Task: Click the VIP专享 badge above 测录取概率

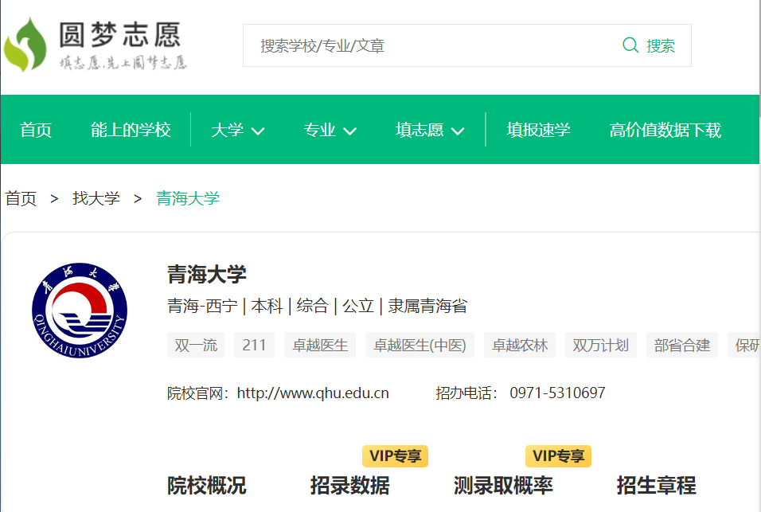Action: [558, 456]
